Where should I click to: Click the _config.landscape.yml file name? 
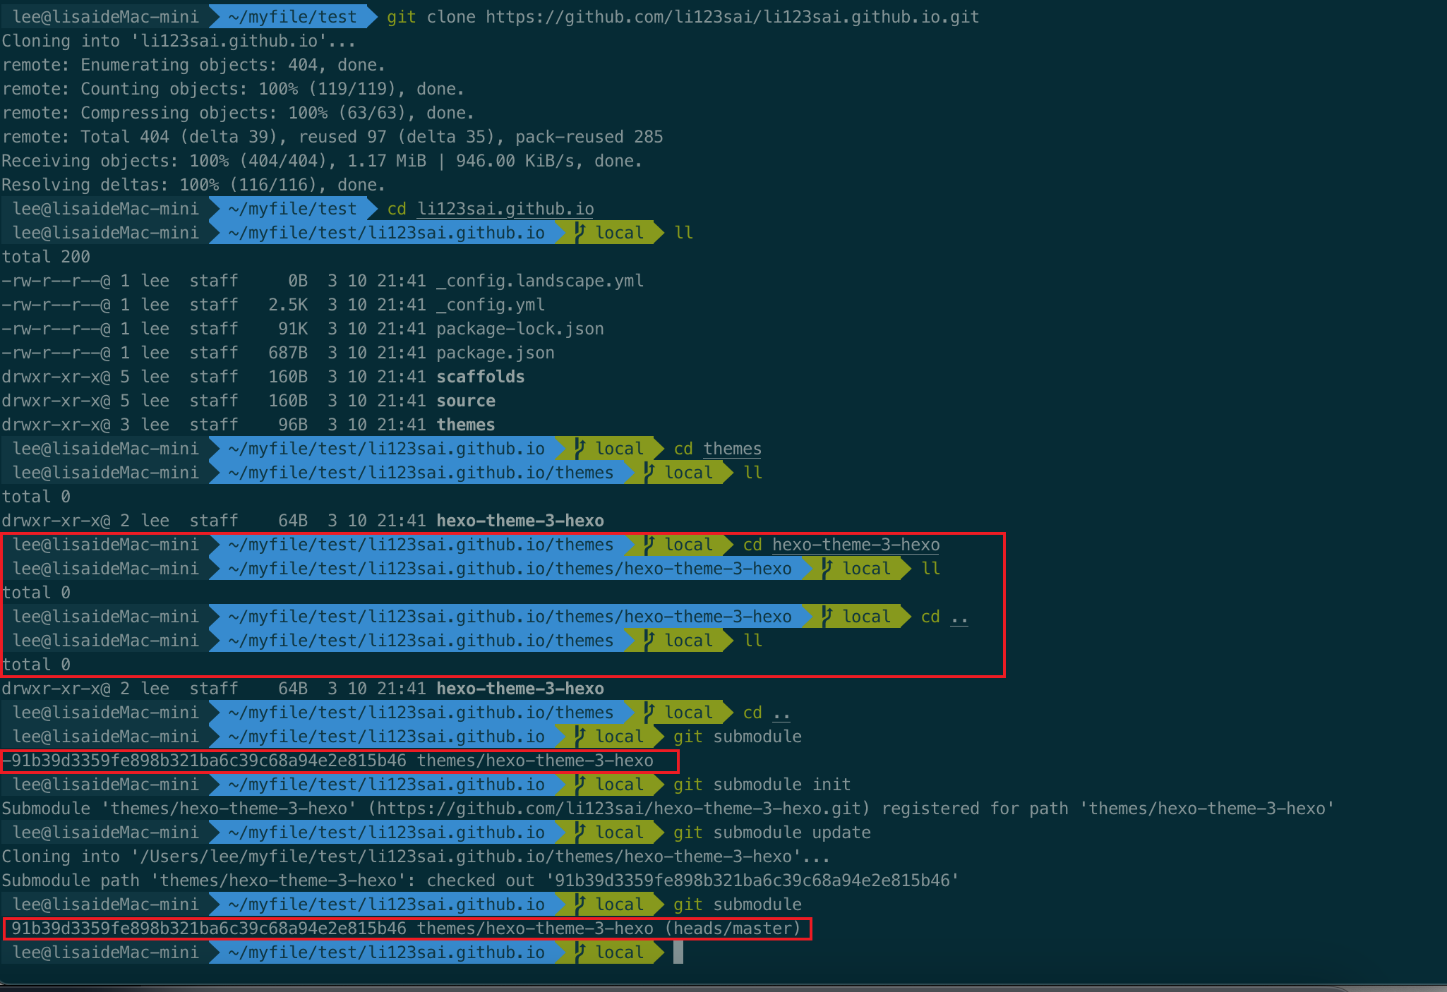tap(540, 280)
